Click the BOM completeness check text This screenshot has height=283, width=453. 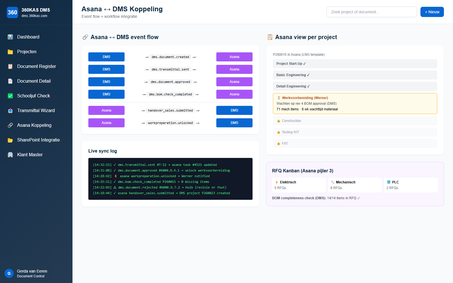pyautogui.click(x=316, y=198)
